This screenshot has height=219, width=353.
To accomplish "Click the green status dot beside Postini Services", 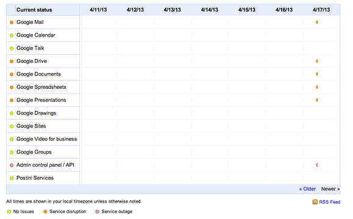I will (x=12, y=178).
